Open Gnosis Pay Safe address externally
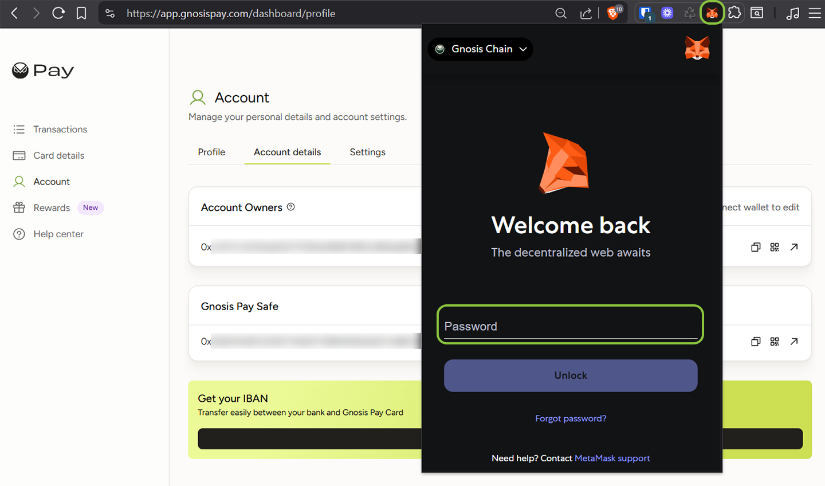 point(794,342)
